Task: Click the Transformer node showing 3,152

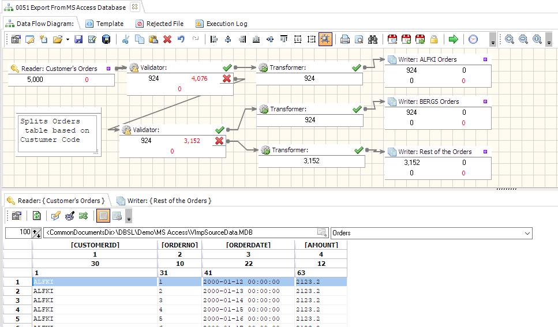Action: click(312, 156)
